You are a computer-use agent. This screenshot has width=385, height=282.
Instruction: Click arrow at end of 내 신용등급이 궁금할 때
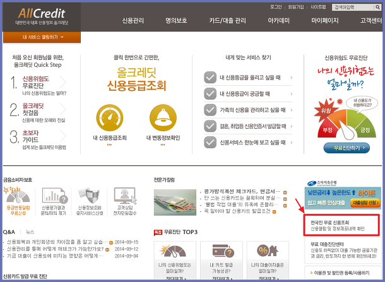click(291, 94)
